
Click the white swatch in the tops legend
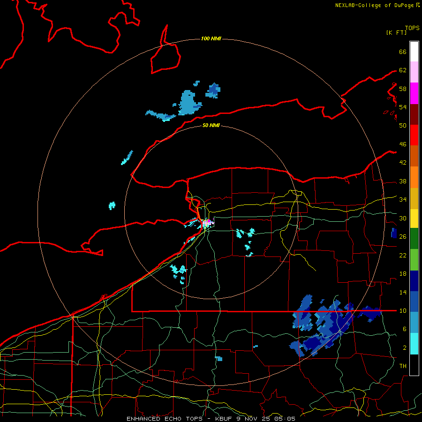(414, 52)
